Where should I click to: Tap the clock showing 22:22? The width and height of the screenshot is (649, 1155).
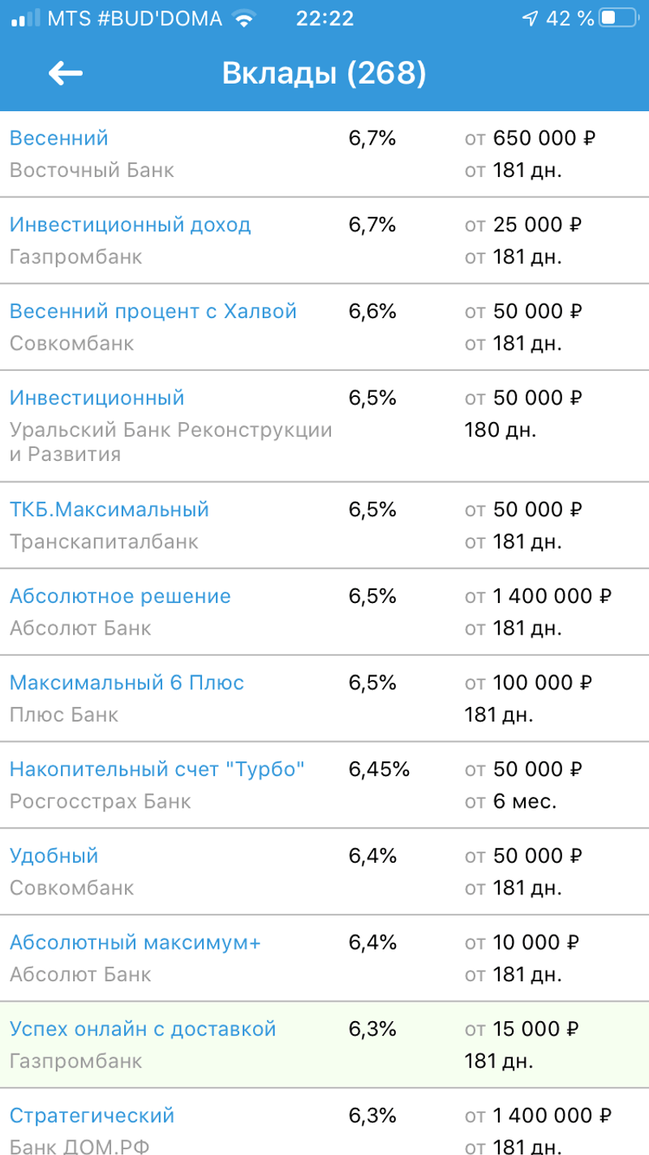[324, 19]
